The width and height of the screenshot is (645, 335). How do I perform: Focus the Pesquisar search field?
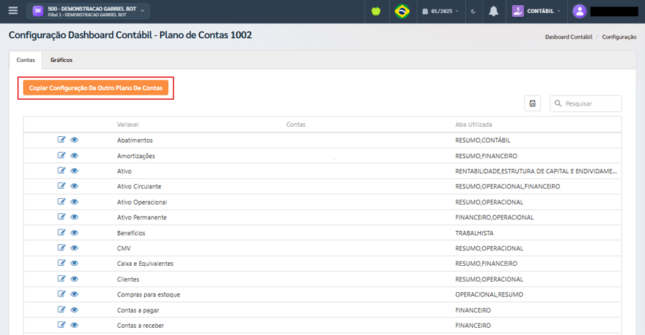[585, 103]
